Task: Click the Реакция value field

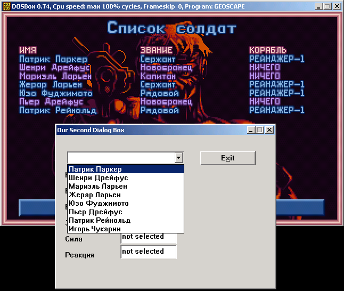Action: 149,252
